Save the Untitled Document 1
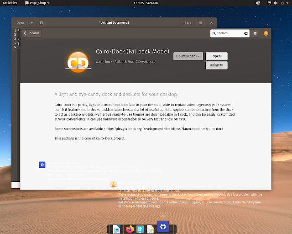292x234 pixels. click(x=188, y=23)
